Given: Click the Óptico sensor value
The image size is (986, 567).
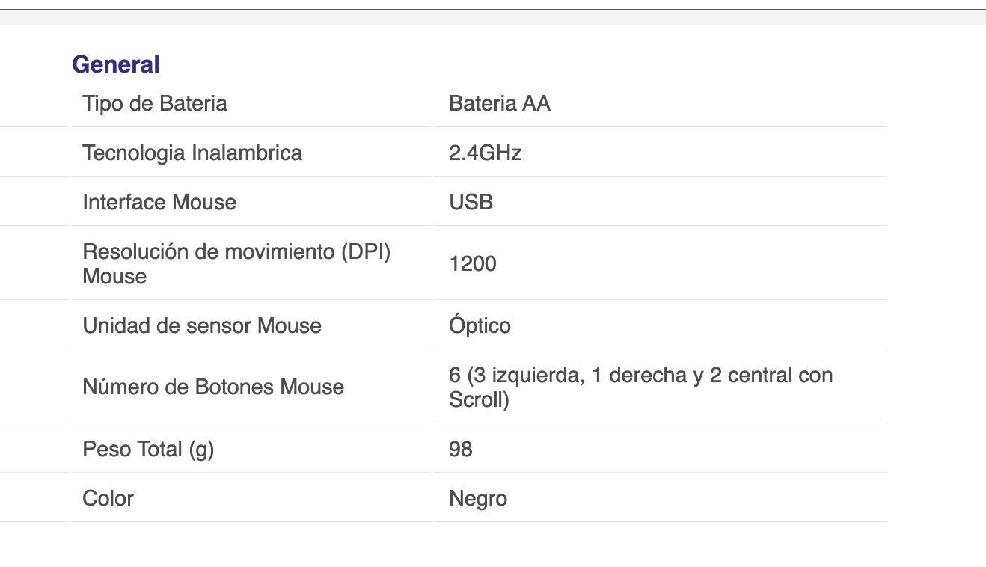Looking at the screenshot, I should pos(480,325).
